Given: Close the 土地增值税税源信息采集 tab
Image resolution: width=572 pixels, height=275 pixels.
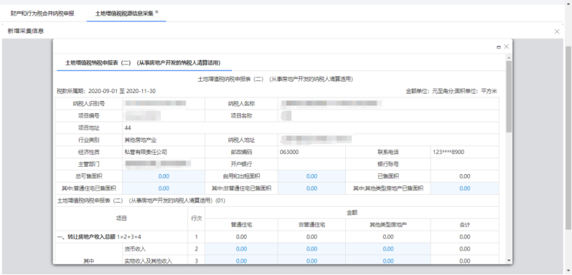Looking at the screenshot, I should (157, 12).
